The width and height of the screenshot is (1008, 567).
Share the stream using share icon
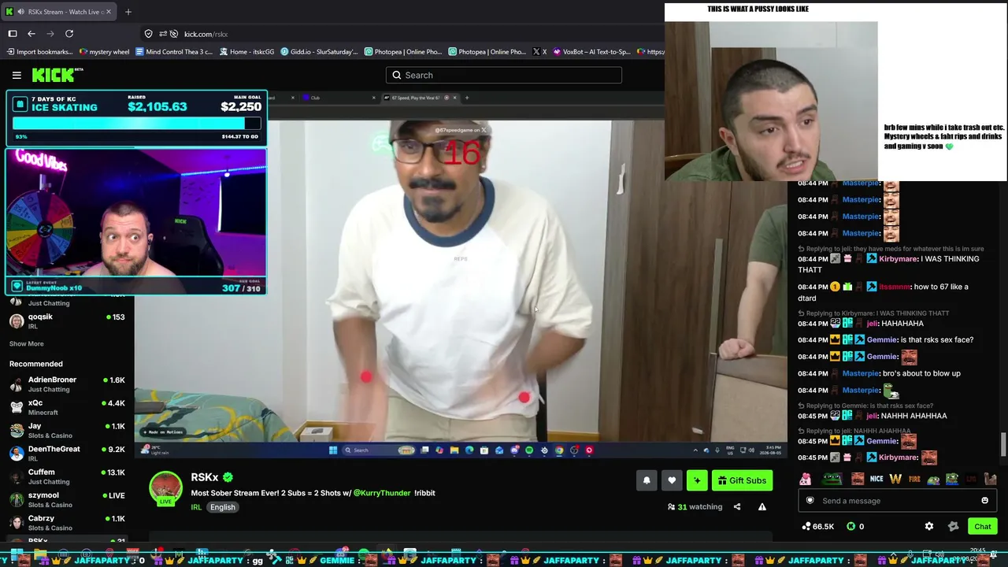coord(737,507)
